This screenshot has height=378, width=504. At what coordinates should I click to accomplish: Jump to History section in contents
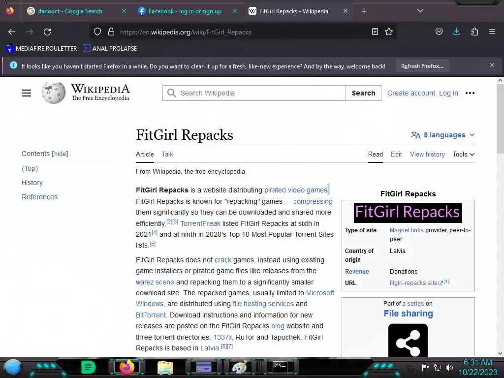pyautogui.click(x=32, y=183)
